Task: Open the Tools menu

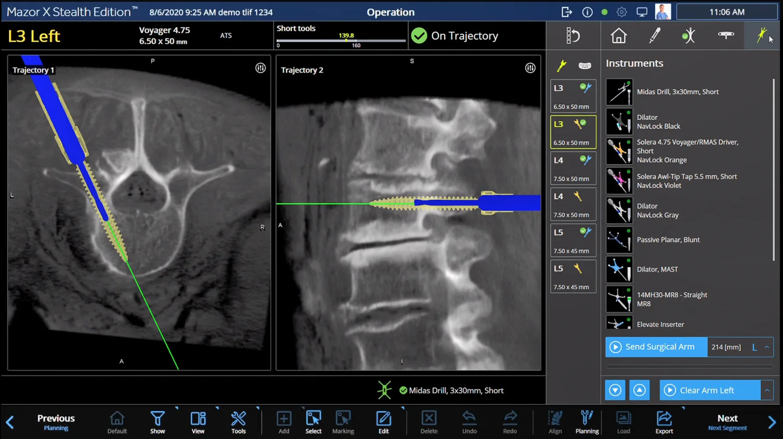Action: [x=238, y=422]
